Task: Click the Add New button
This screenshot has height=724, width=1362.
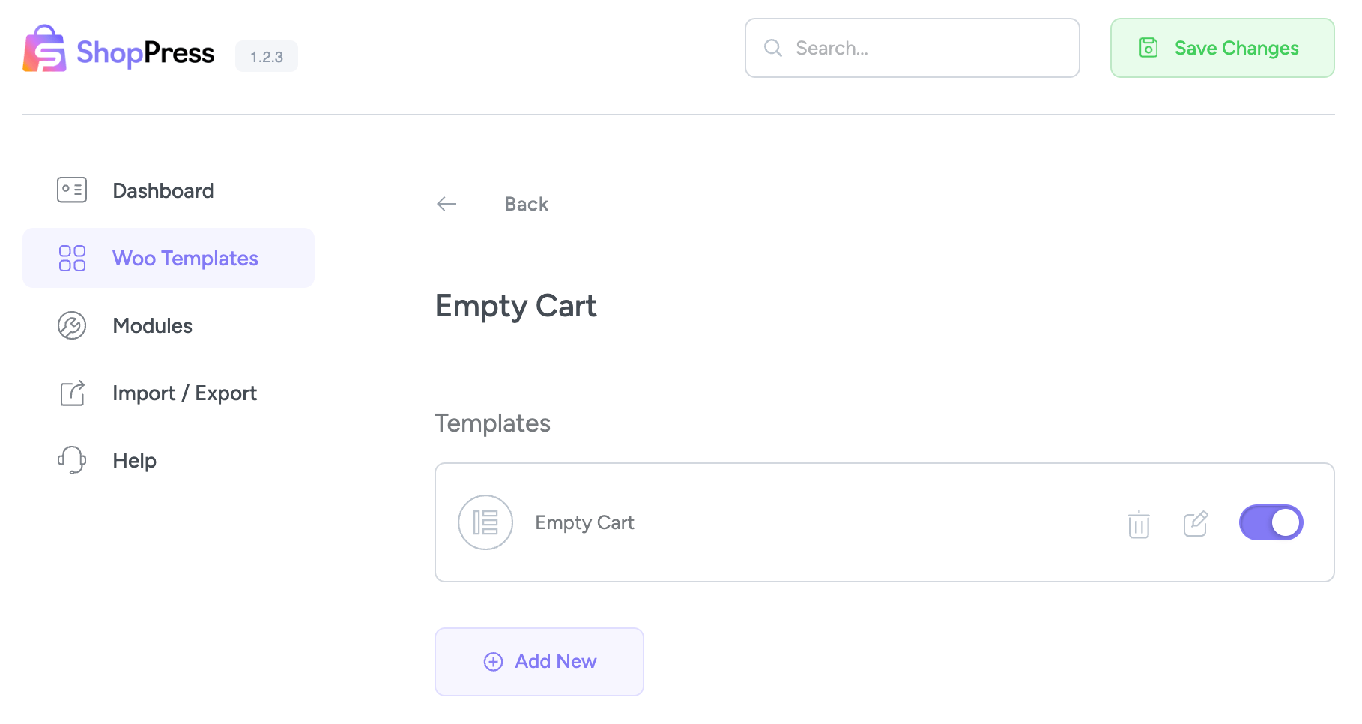Action: 539,661
